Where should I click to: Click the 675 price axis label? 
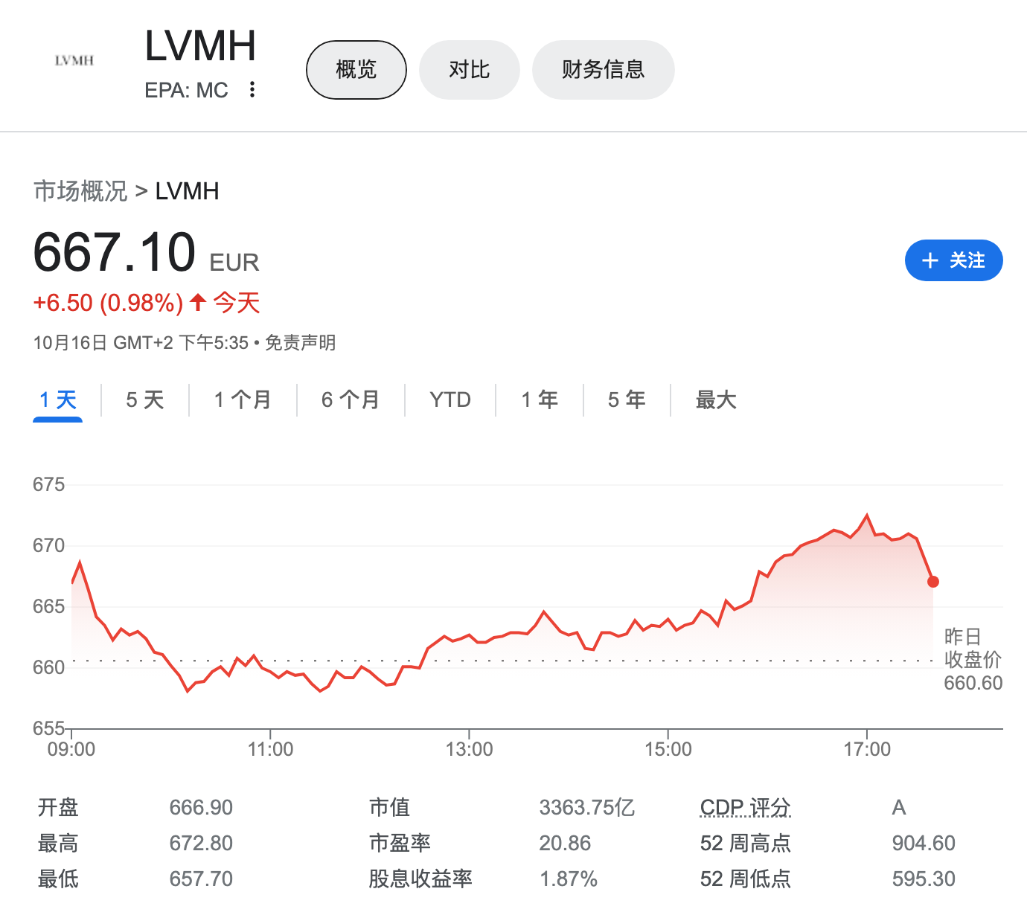48,484
